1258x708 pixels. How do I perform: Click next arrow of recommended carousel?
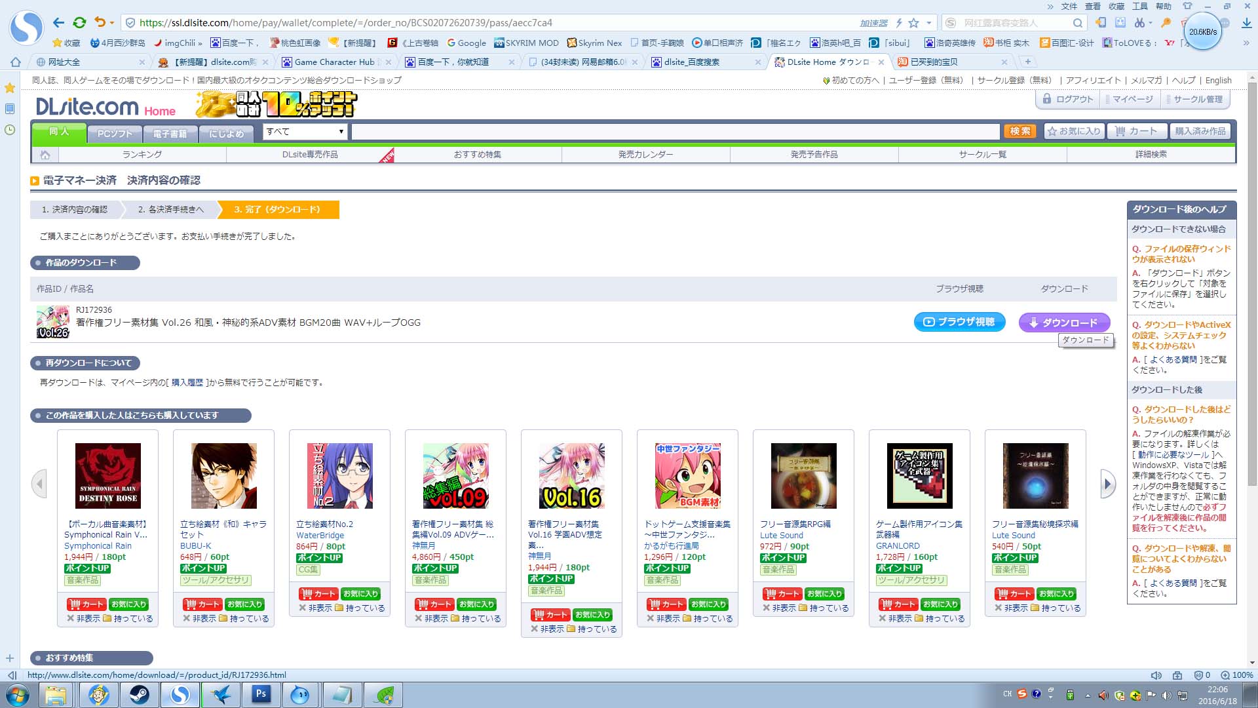1107,484
